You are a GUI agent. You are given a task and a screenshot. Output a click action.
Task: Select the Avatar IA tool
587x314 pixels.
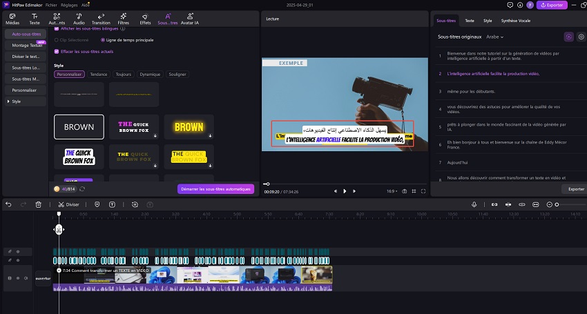(191, 18)
